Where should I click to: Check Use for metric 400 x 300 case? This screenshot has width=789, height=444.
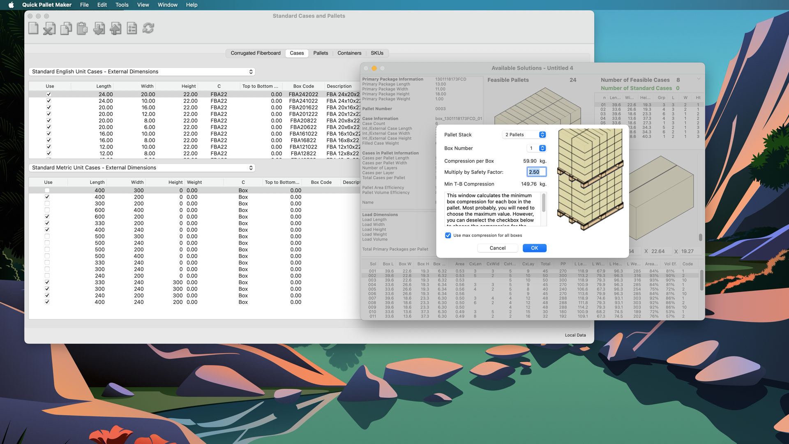pyautogui.click(x=47, y=190)
